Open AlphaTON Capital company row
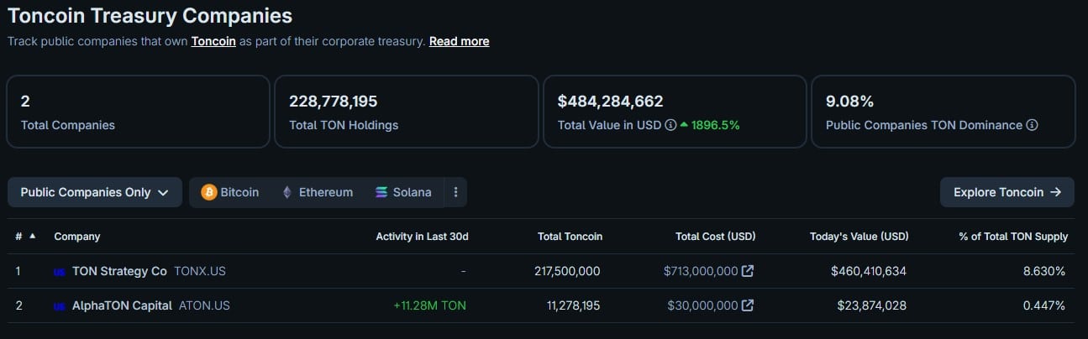This screenshot has width=1088, height=339. pos(123,305)
